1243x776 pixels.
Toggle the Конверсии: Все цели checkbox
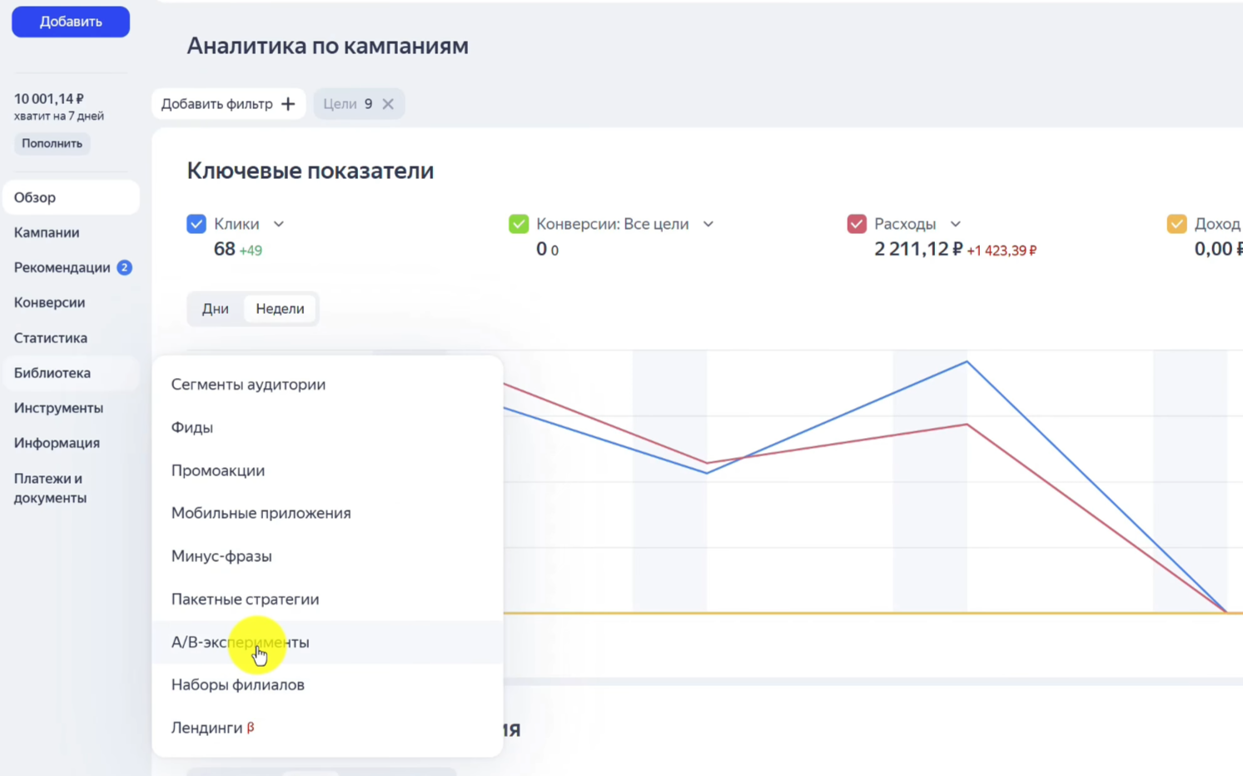click(x=518, y=223)
